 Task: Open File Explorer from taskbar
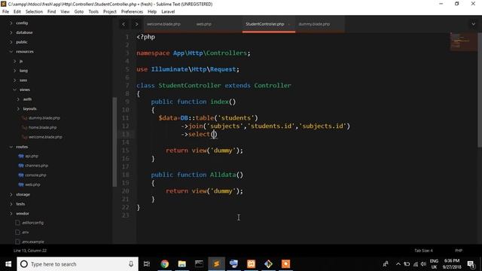pos(182,264)
